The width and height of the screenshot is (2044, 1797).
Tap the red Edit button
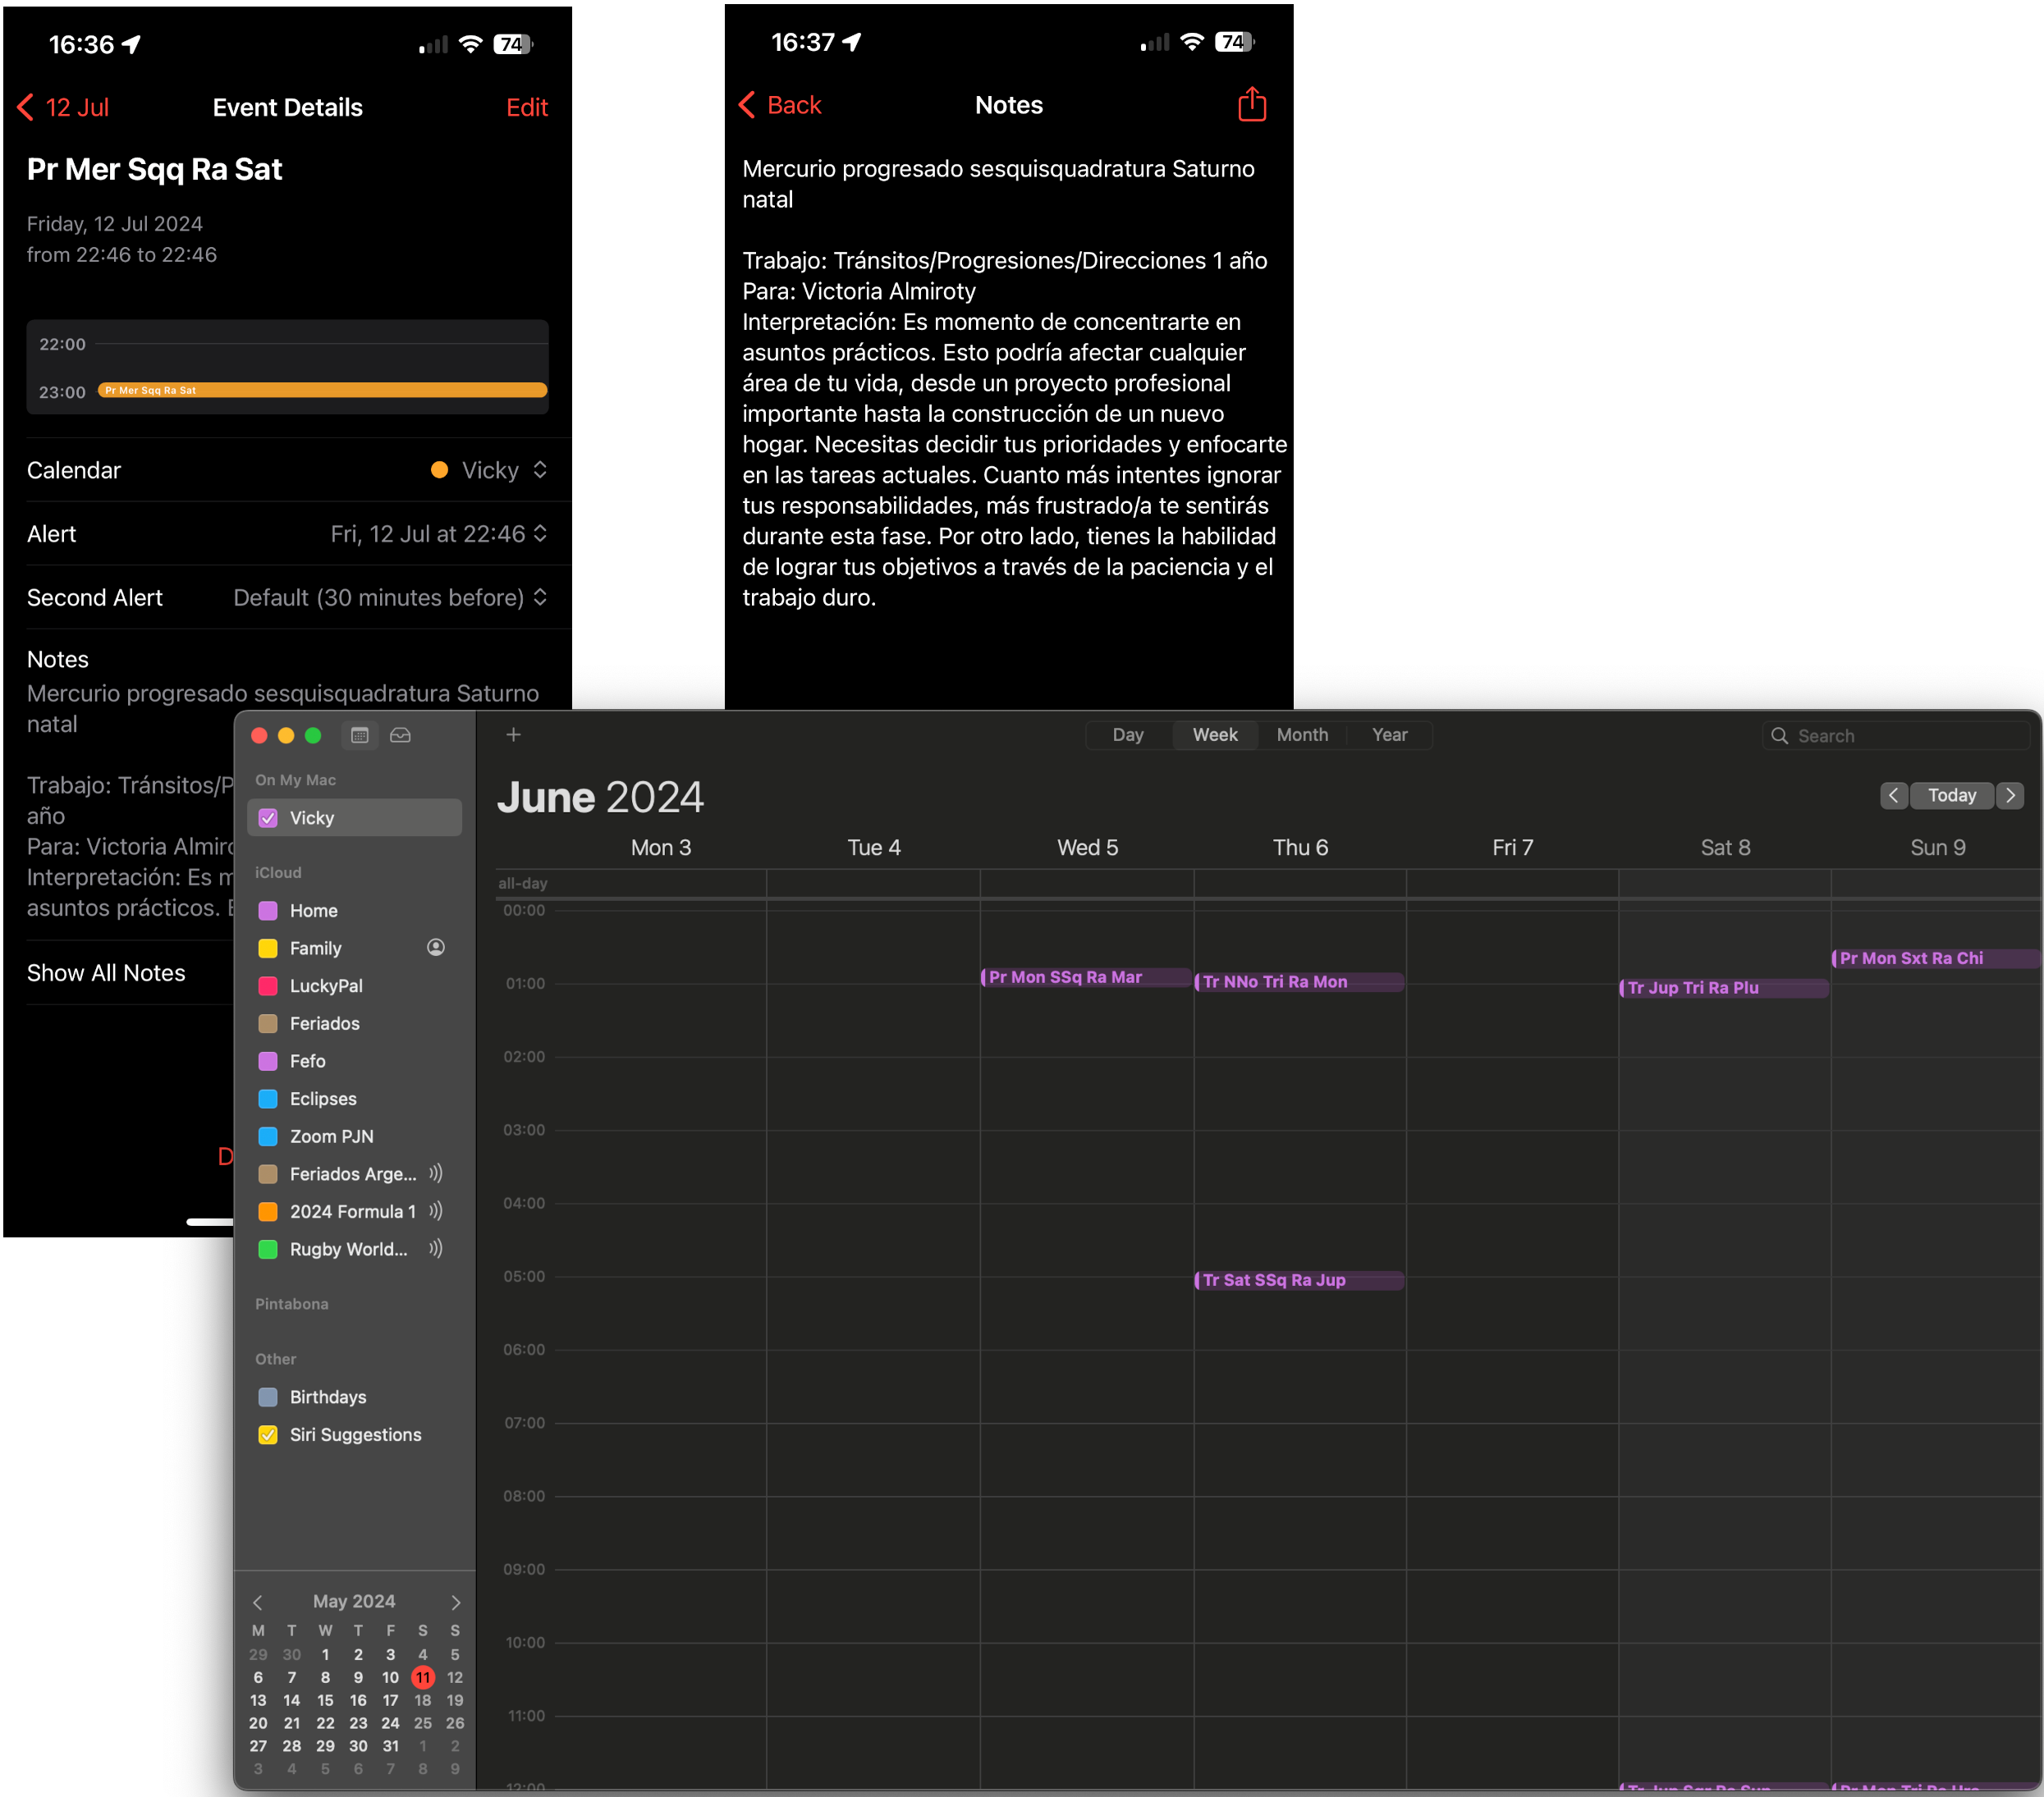(x=526, y=107)
